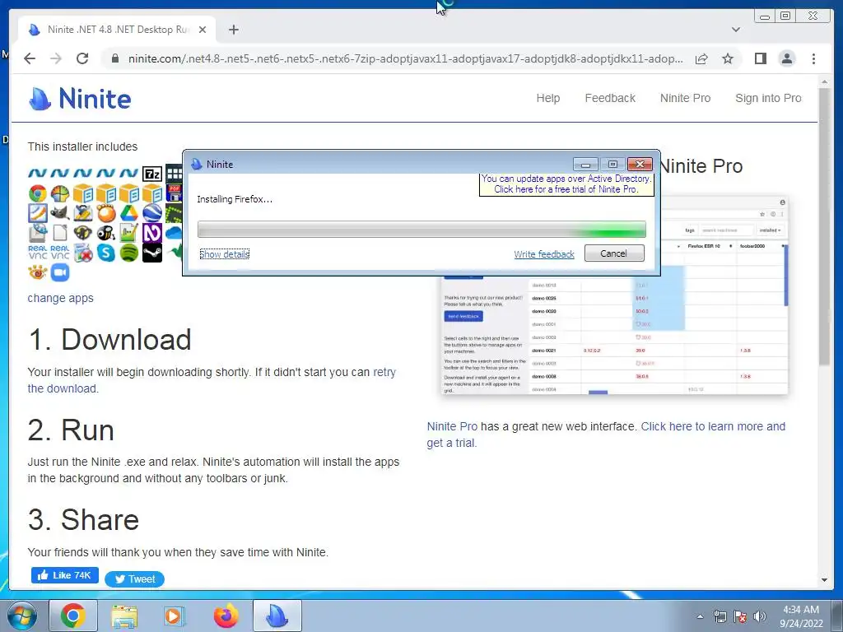This screenshot has height=632, width=843.
Task: Open the Chrome profile avatar
Action: (786, 58)
